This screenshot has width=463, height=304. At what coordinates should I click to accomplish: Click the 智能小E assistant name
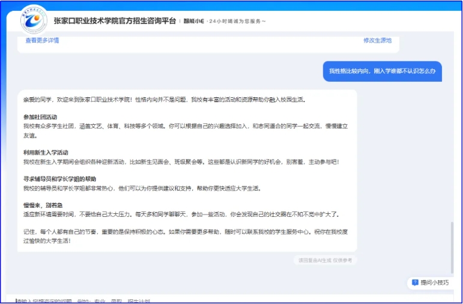[x=194, y=21]
